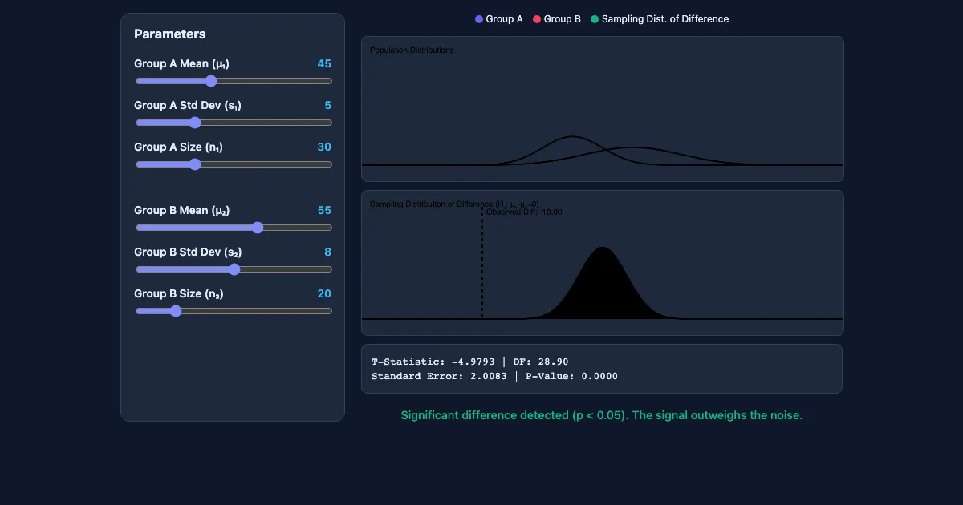Viewport: 963px width, 505px height.
Task: Click the 'Population Distributions' chart title
Action: 412,50
